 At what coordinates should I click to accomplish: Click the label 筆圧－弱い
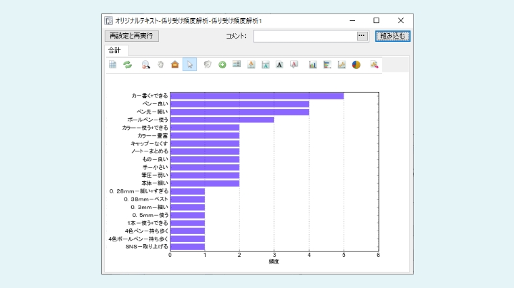[155, 175]
